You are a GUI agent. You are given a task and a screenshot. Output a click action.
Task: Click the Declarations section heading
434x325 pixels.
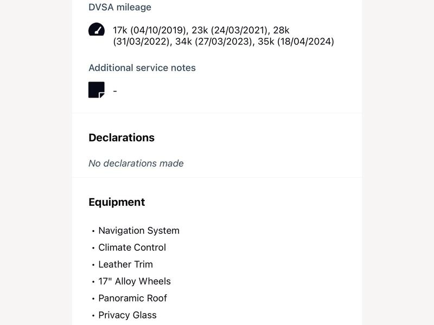pyautogui.click(x=122, y=138)
